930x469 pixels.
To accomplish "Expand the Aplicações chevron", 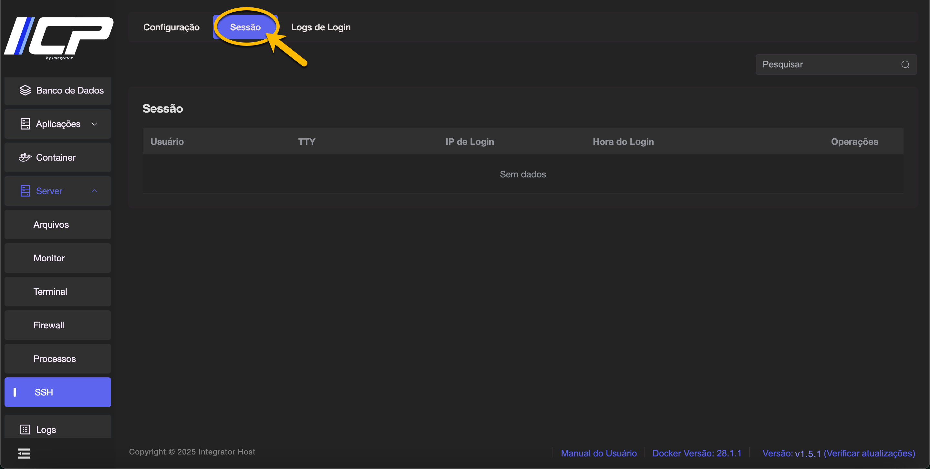I will click(94, 124).
